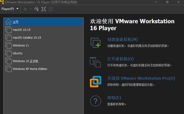Click the icon beside macOS Catalina 10.15
The height and width of the screenshot is (114, 184).
pos(9,38)
